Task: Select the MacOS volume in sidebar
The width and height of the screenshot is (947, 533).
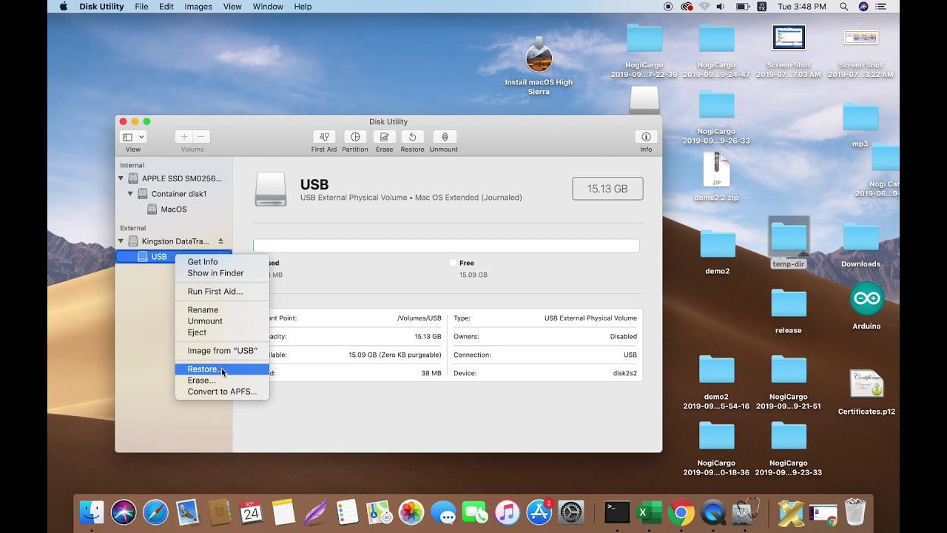Action: [174, 209]
